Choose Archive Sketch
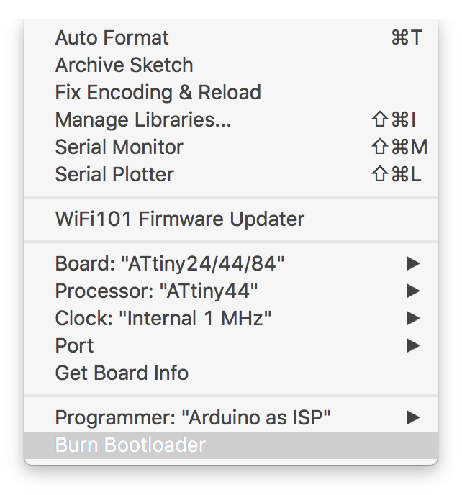The height and width of the screenshot is (495, 462). click(x=231, y=65)
